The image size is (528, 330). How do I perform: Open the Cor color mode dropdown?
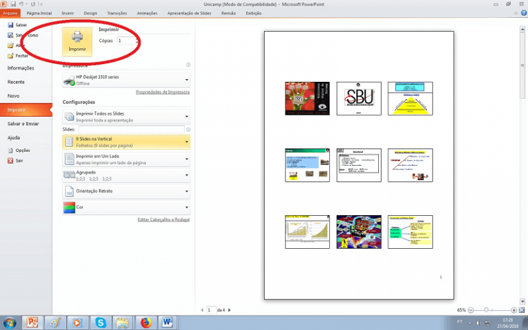(126, 207)
